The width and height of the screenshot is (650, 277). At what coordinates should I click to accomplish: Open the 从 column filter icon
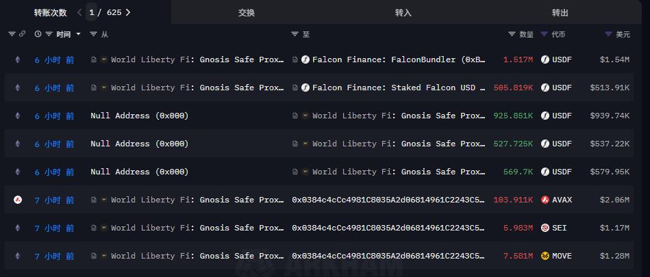(94, 34)
